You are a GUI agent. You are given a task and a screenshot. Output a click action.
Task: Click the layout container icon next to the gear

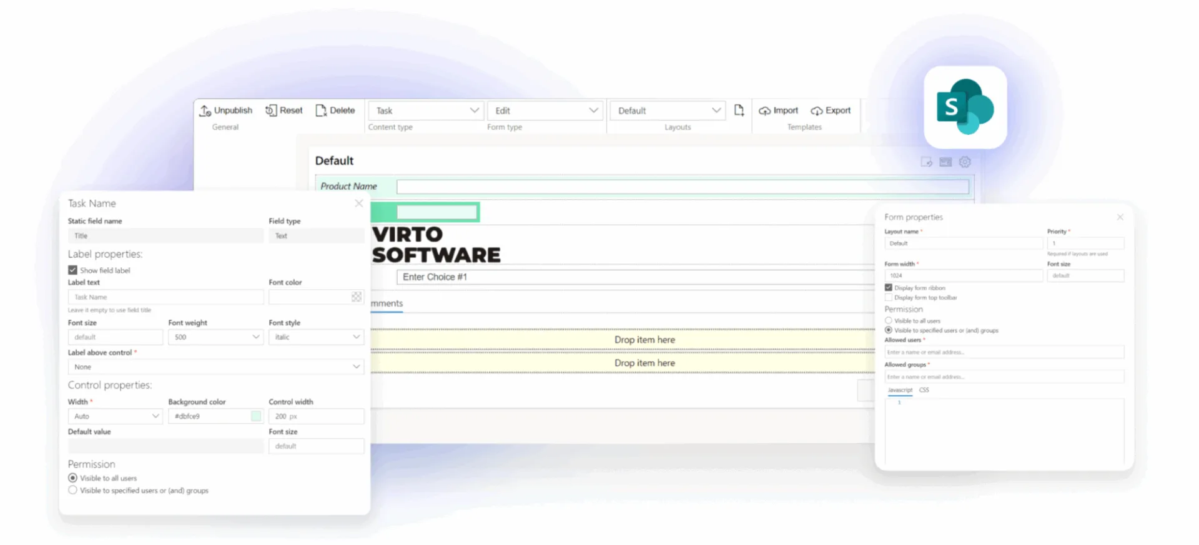point(945,162)
